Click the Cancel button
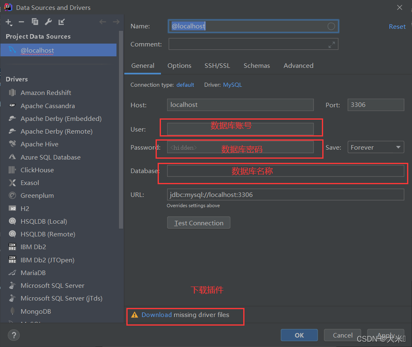Image resolution: width=412 pixels, height=347 pixels. click(342, 335)
